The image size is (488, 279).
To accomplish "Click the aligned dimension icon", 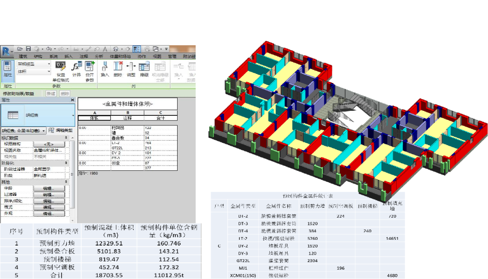I will (x=89, y=49).
